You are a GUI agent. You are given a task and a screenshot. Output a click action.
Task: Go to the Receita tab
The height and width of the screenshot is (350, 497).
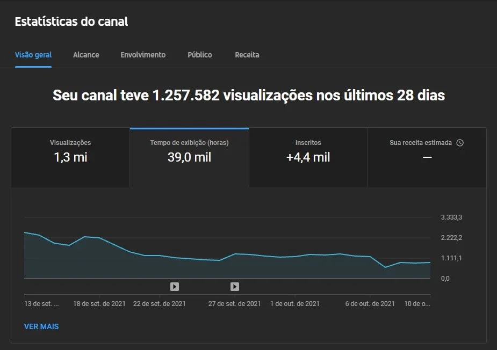pyautogui.click(x=247, y=55)
